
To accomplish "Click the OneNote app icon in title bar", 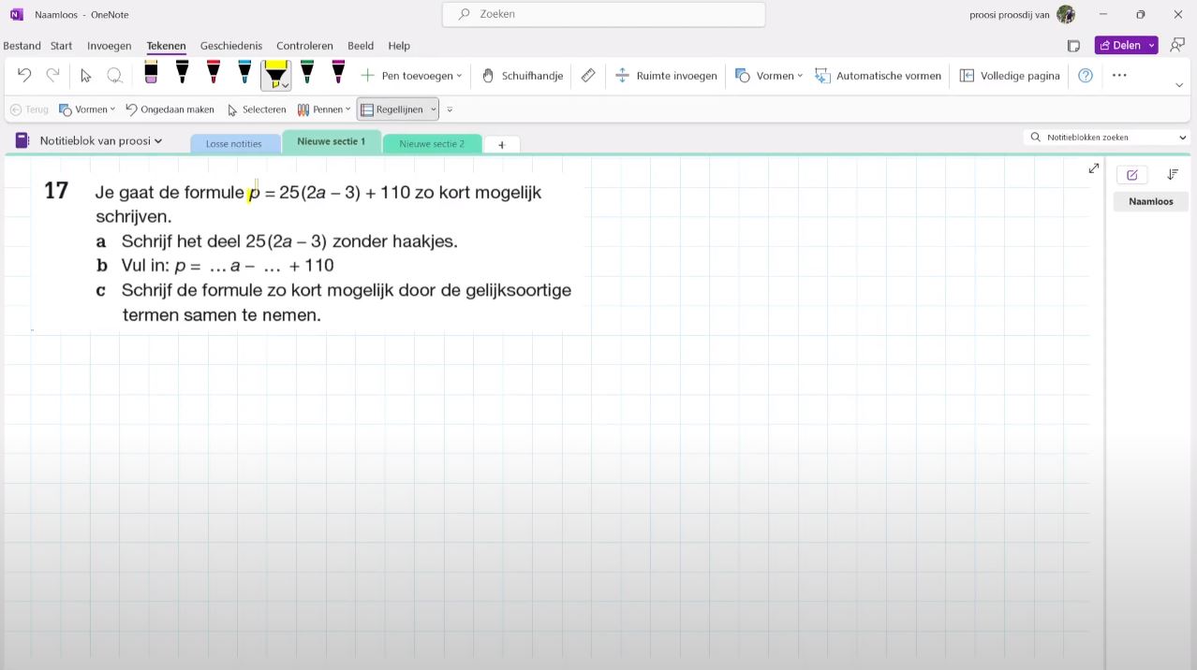I will (16, 14).
